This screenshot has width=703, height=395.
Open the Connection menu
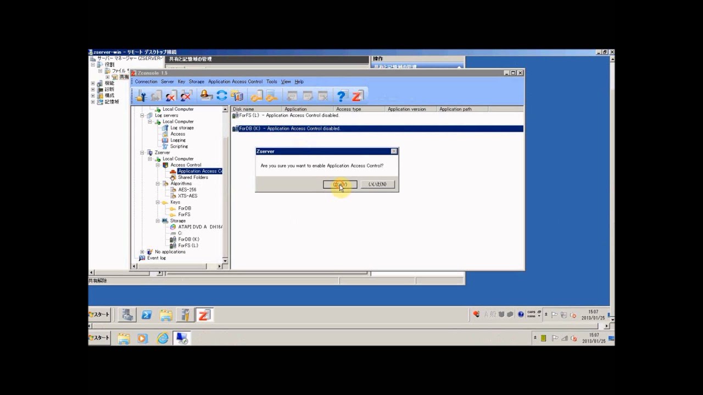pos(146,82)
